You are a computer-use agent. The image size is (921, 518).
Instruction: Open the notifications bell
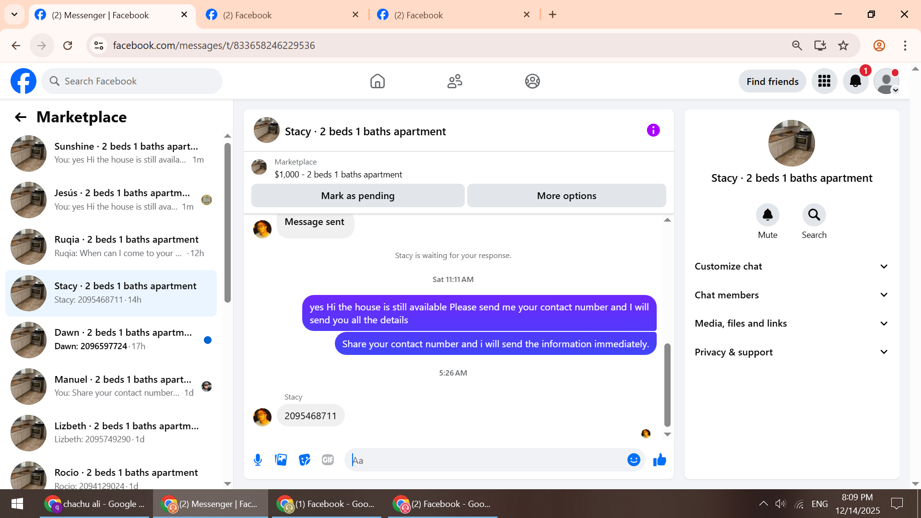855,82
